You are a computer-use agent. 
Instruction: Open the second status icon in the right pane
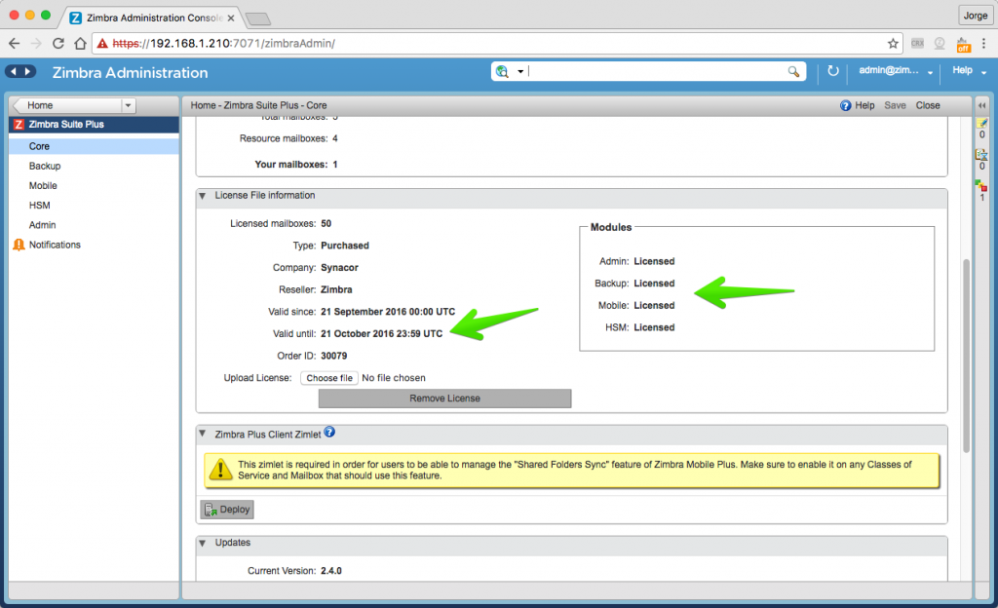pos(981,155)
